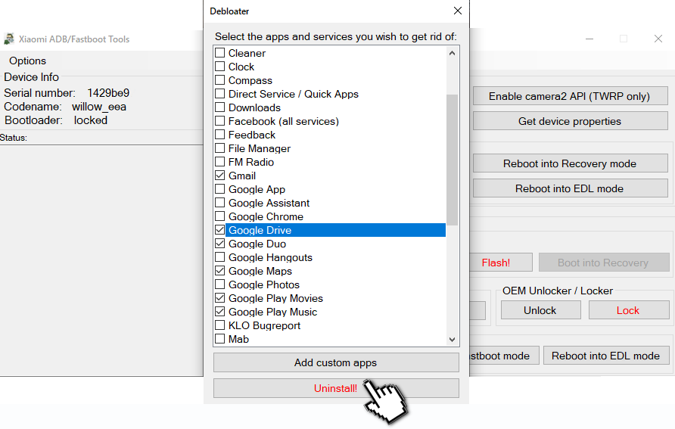Viewport: 675px width, 429px height.
Task: Select the Downloads checkbox
Action: click(219, 107)
